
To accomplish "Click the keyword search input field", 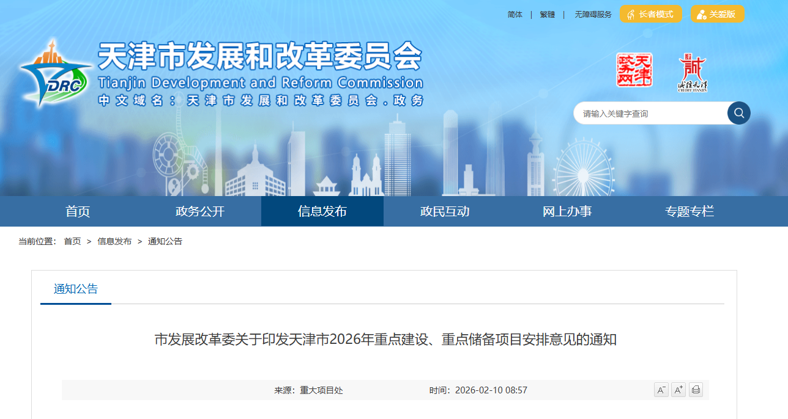I will [649, 114].
